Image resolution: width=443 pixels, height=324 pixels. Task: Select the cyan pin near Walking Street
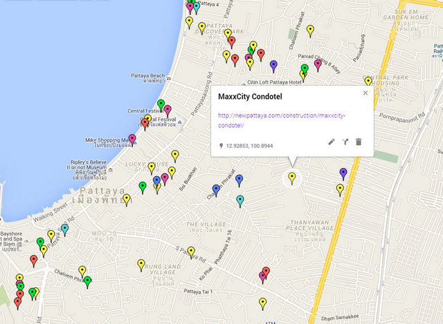[64, 230]
